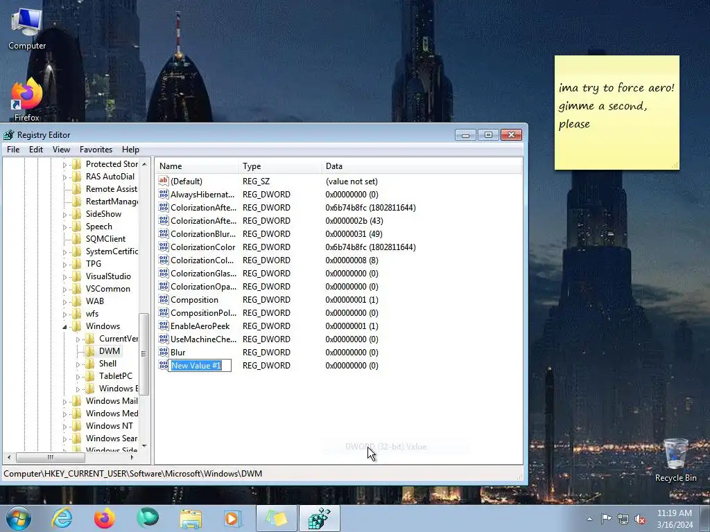Screen dimensions: 710x532
Task: Open the Windows Start orb
Action: click(x=19, y=518)
